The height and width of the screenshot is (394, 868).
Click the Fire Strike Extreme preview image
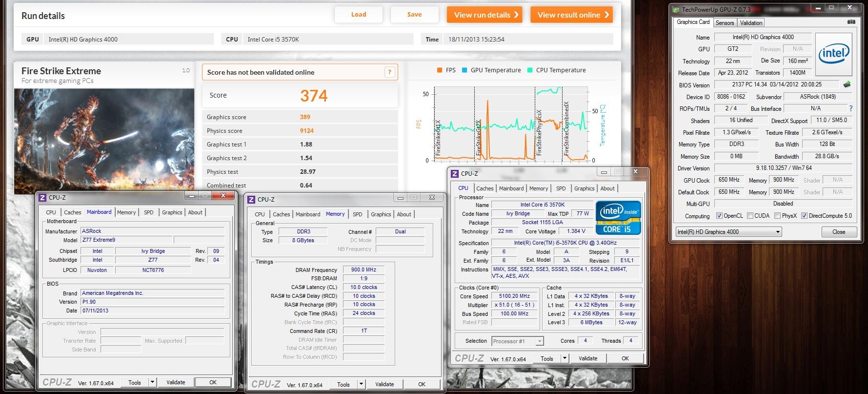point(104,141)
